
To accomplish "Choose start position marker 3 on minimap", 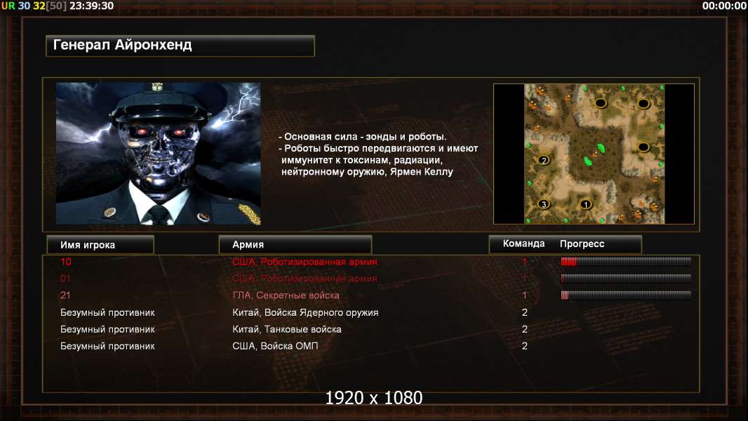I will point(544,204).
